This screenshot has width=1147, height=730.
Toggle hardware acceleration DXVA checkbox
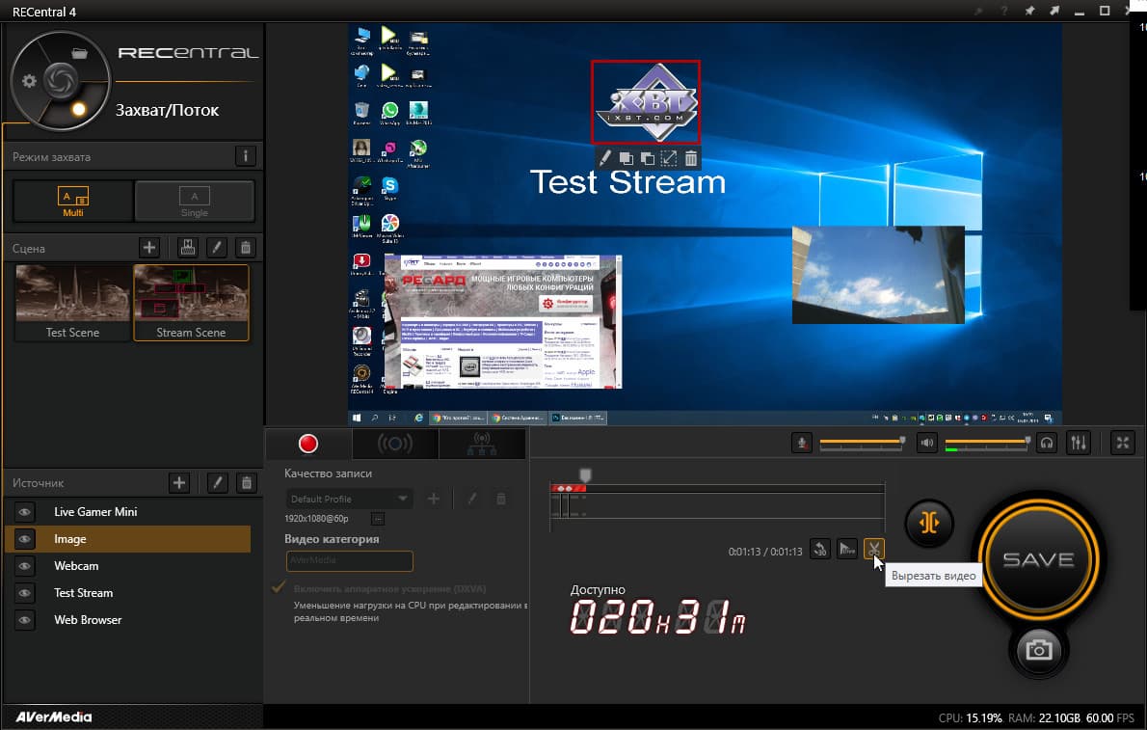tap(278, 588)
